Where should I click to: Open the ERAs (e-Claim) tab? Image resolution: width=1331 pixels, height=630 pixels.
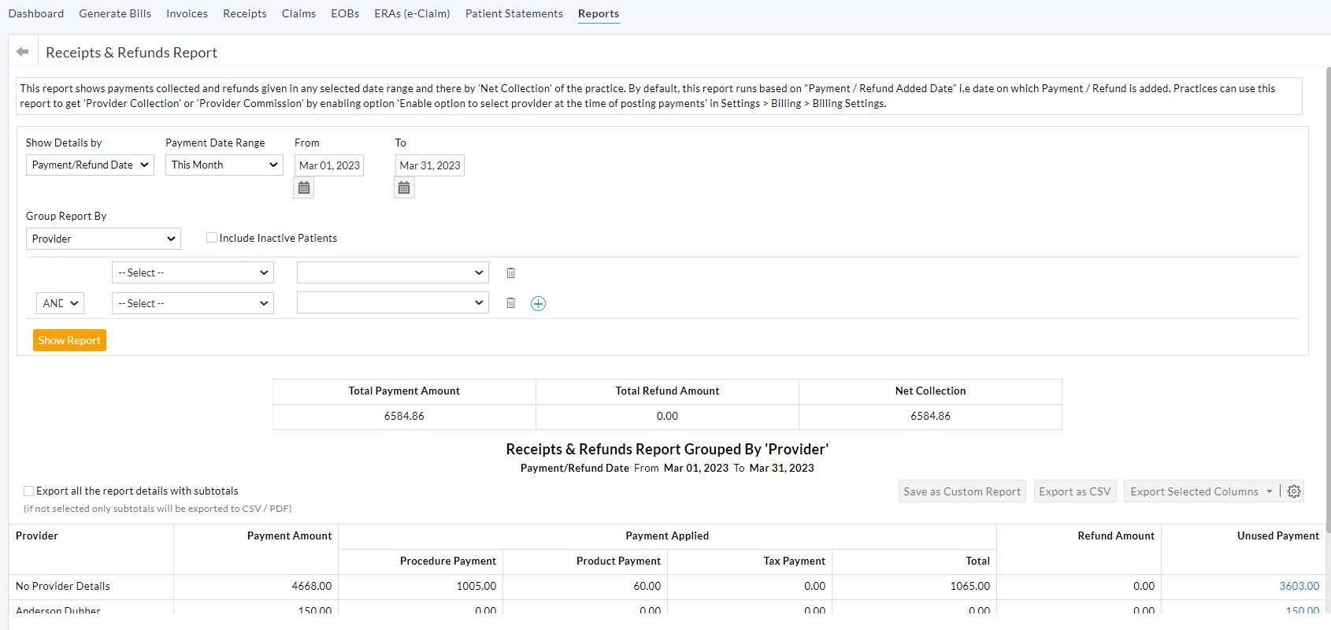[x=412, y=13]
